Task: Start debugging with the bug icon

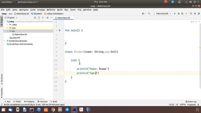Action: (x=179, y=13)
